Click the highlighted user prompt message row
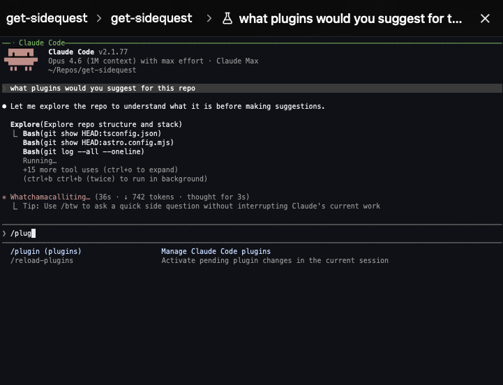Image resolution: width=503 pixels, height=385 pixels. tap(251, 89)
